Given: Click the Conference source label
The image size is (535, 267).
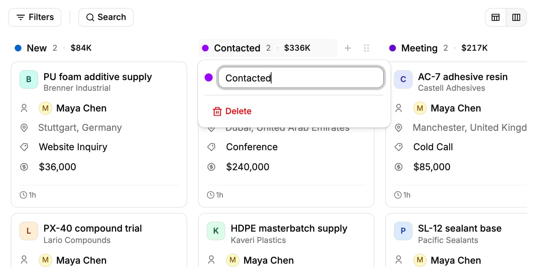Looking at the screenshot, I should [252, 147].
